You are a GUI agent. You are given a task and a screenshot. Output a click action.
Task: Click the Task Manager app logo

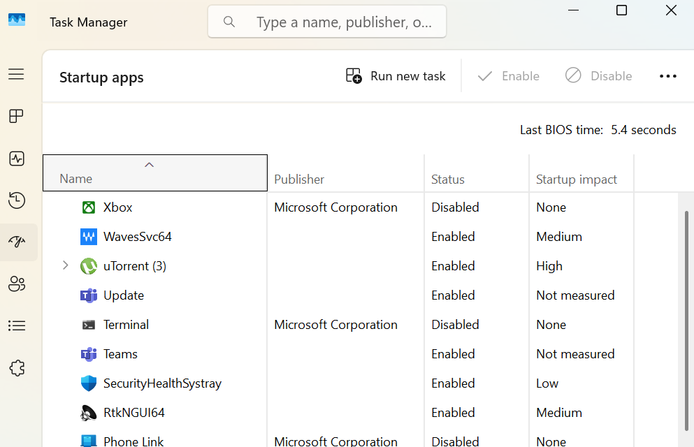17,20
